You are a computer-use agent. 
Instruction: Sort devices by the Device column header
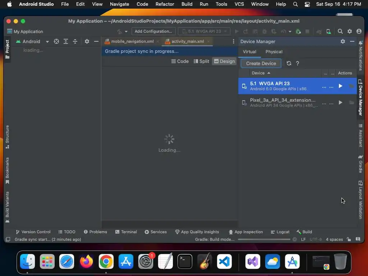[x=261, y=73]
